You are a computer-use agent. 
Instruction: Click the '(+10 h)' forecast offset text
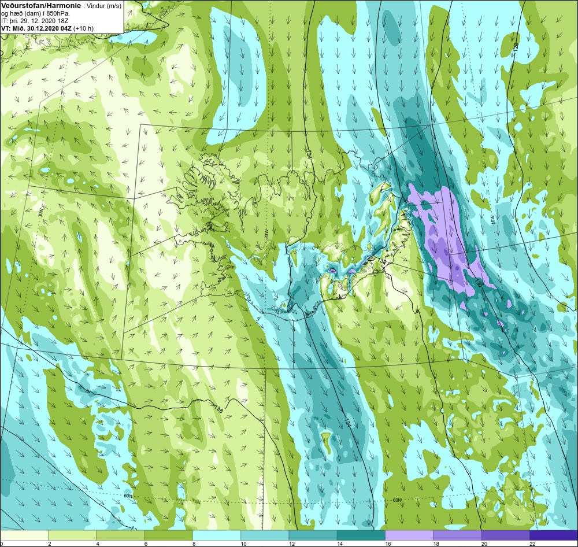pos(84,28)
